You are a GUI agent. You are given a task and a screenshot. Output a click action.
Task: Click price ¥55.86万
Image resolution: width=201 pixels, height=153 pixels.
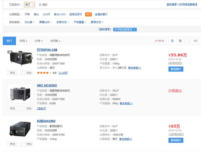[178, 55]
